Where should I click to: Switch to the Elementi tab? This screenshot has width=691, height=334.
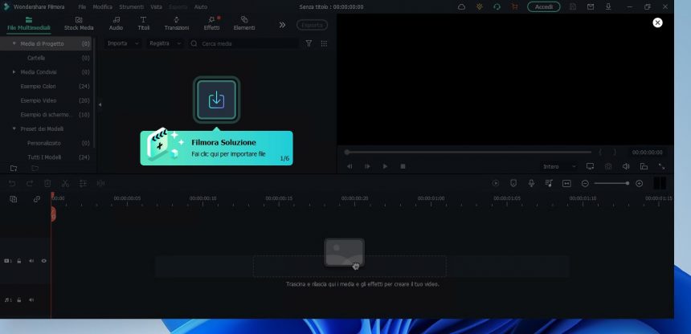pos(244,24)
